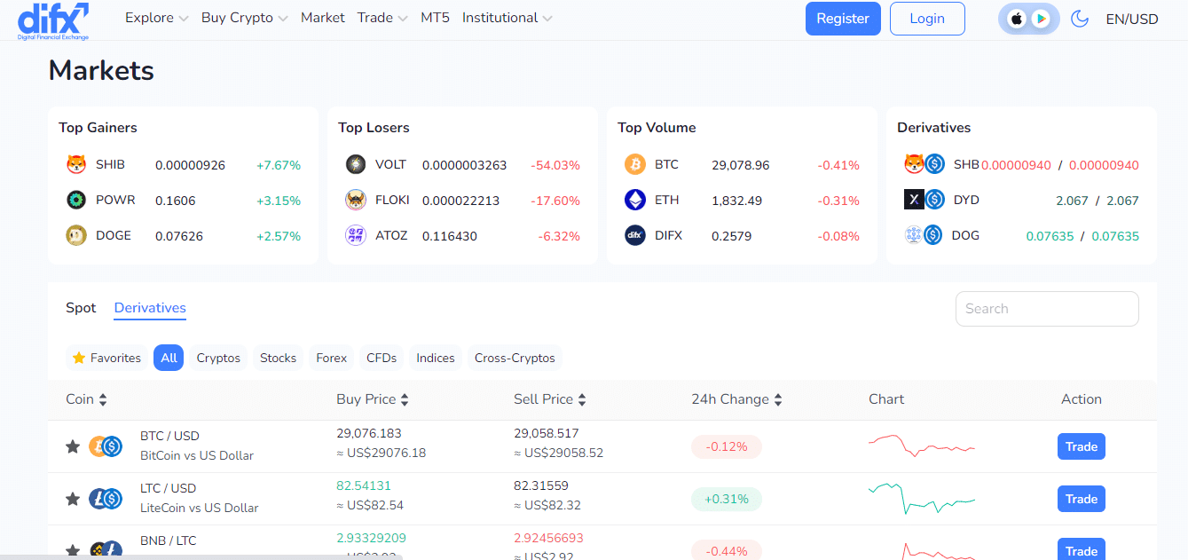Switch to the Spot tab
The width and height of the screenshot is (1188, 560).
(x=81, y=308)
